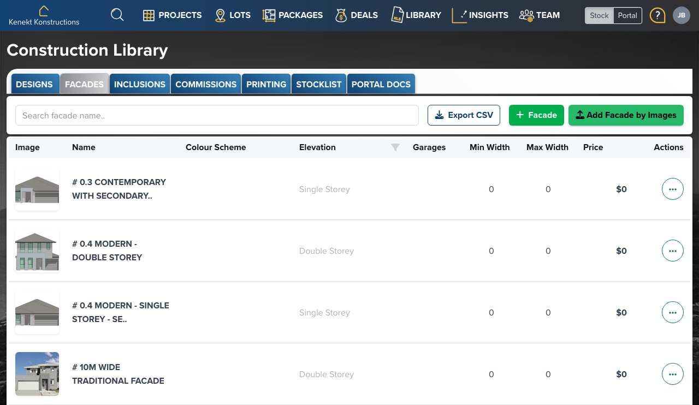Select the Facades tab
The height and width of the screenshot is (405, 699).
[84, 84]
